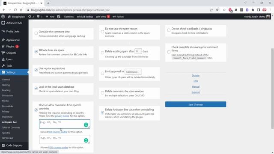Viewport: 274px width, 154px height.
Task: Click the denied country codes text area
Action: click(65, 124)
